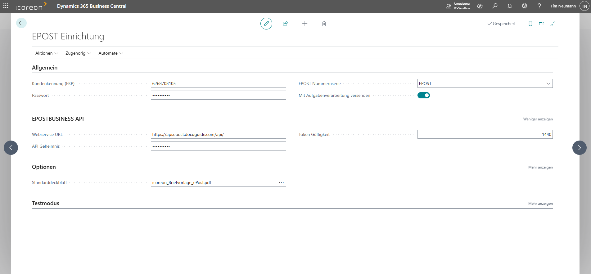Open the search magnifier icon
The image size is (591, 274).
(495, 6)
